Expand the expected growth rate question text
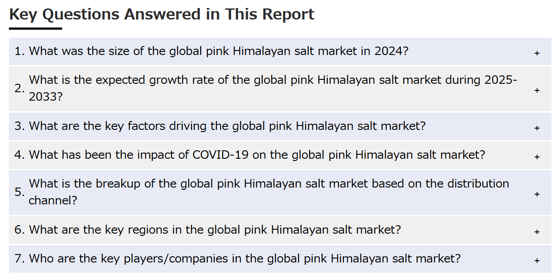560x278 pixels. [273, 88]
